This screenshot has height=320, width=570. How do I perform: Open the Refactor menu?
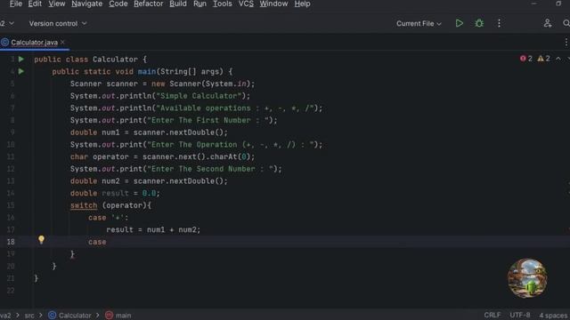pyautogui.click(x=149, y=4)
